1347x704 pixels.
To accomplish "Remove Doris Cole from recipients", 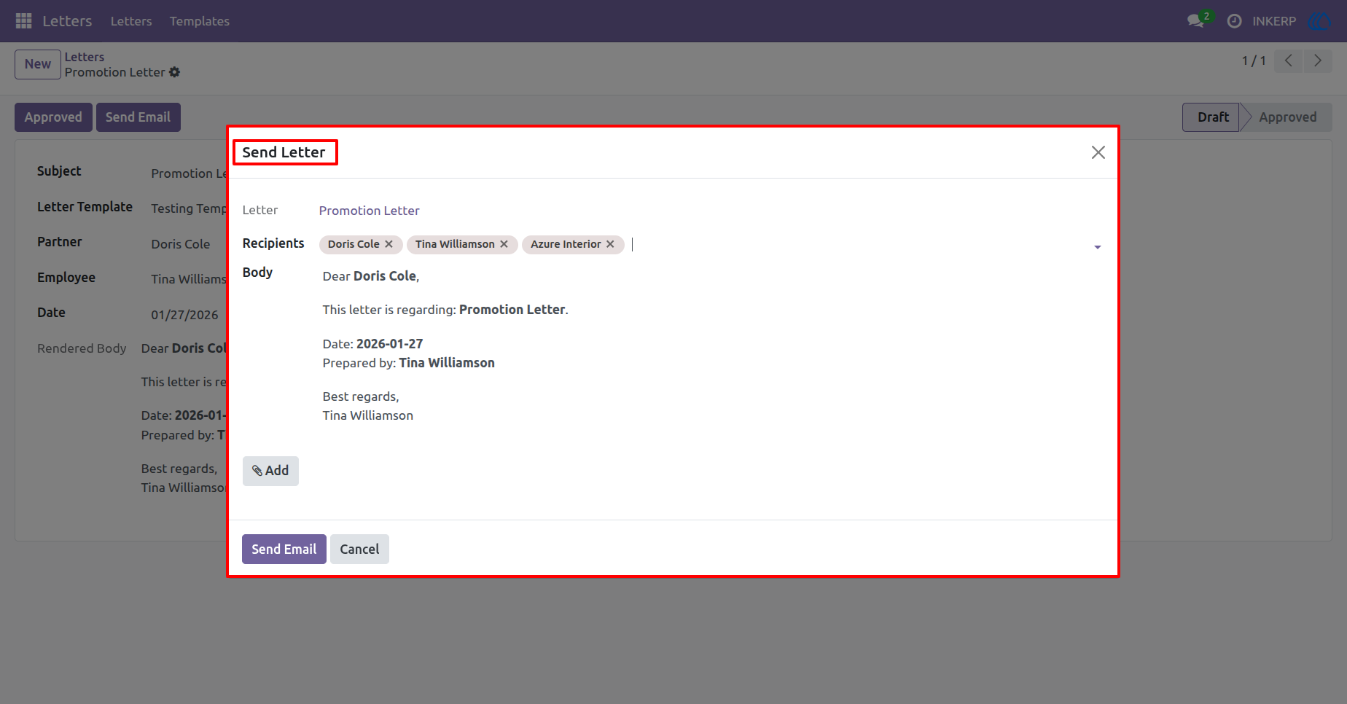I will point(389,244).
